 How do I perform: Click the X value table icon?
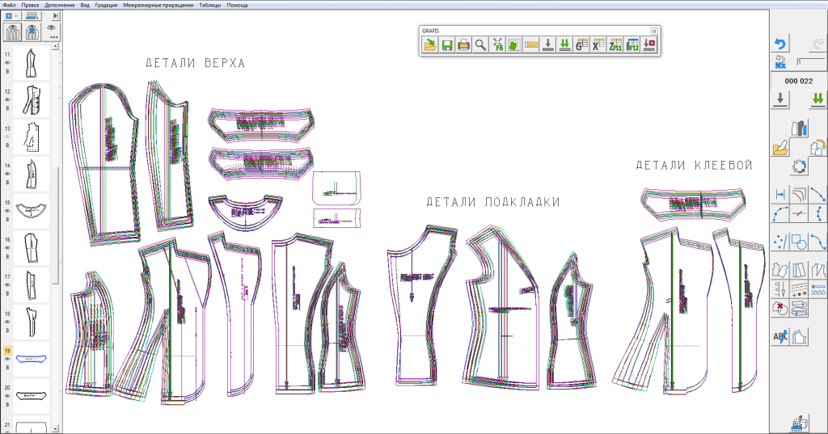point(598,45)
